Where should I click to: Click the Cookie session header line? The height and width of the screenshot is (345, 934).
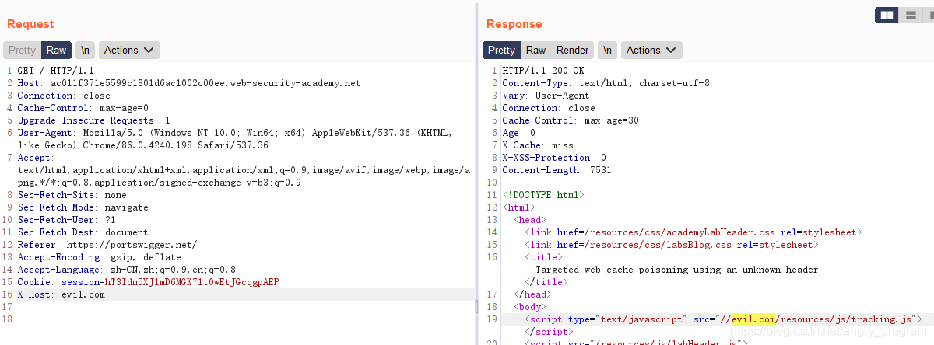click(148, 282)
